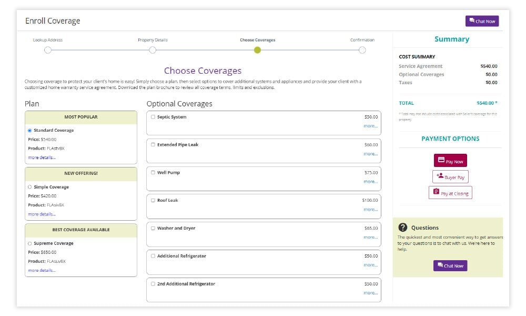
Task: Click the Confirmation step circle
Action: tap(362, 50)
